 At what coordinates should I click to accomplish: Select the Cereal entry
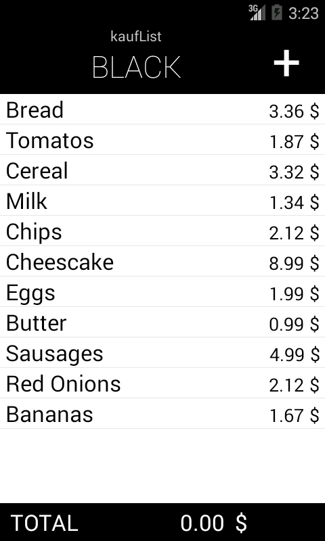(x=162, y=170)
